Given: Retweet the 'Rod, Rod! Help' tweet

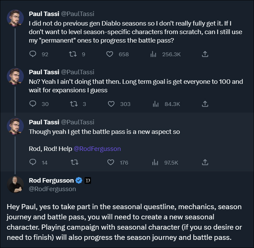Looking at the screenshot, I should click(73, 162).
